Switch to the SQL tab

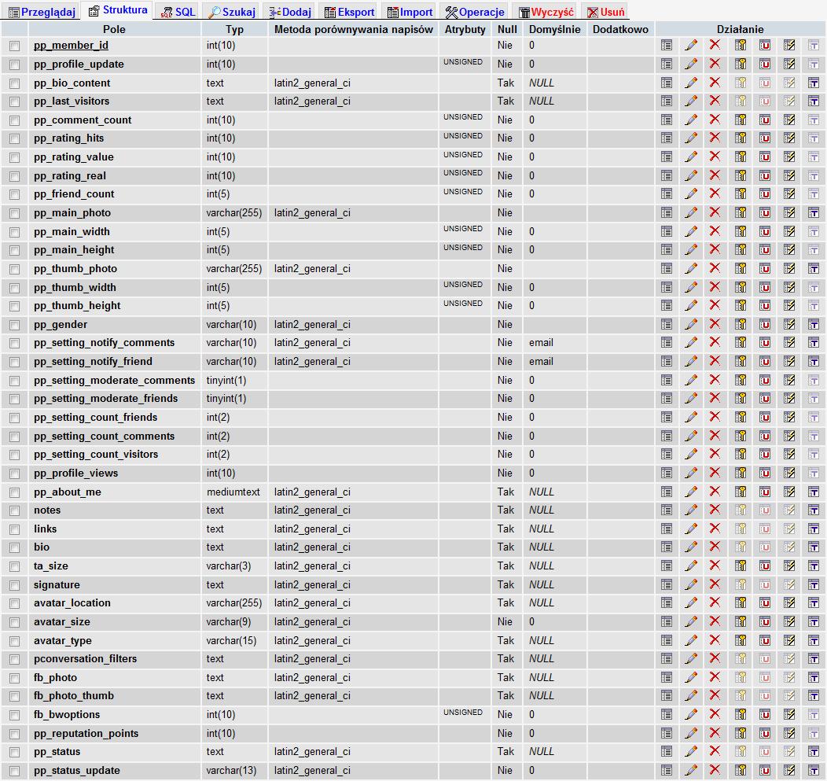[x=178, y=12]
